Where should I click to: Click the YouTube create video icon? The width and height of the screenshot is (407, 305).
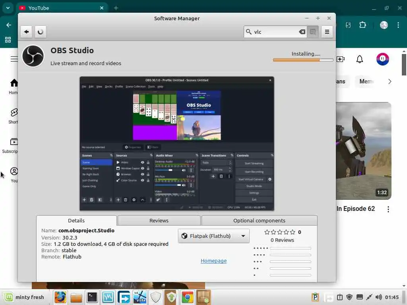(340, 59)
